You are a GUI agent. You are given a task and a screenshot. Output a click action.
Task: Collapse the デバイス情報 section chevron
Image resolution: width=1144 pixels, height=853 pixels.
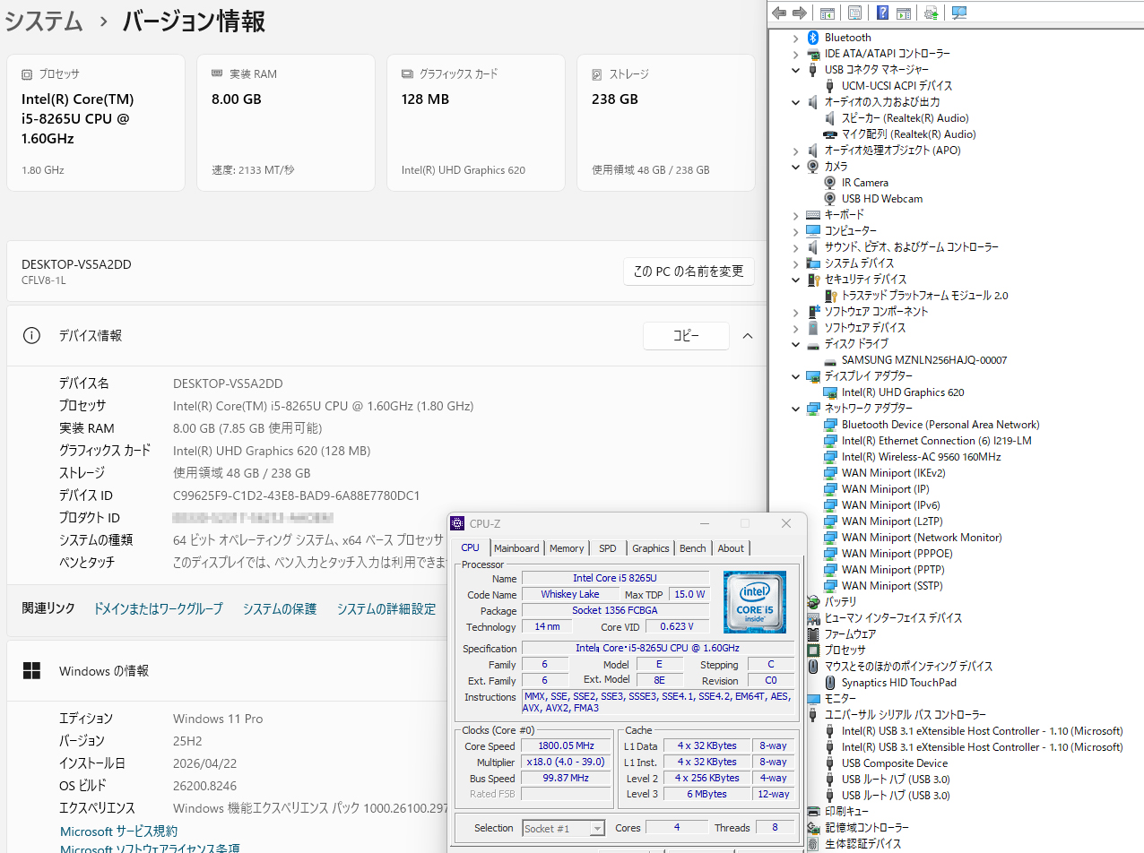point(747,336)
